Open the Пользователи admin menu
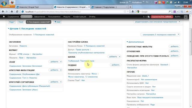Image resolution: width=192 pixels, height=108 pixels. tap(54, 17)
